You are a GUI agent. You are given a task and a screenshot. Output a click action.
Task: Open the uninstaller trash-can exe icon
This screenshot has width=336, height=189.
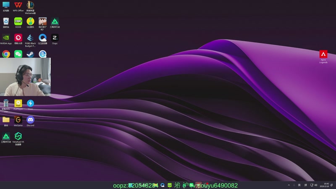point(6,106)
